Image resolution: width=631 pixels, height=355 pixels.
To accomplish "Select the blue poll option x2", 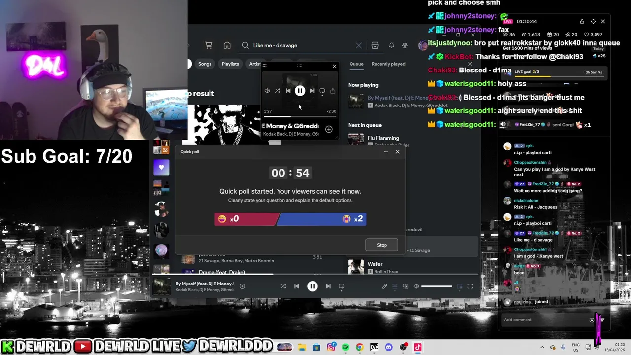I will pos(321,219).
